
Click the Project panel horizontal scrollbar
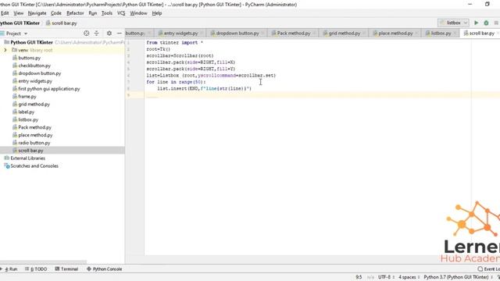(44, 262)
